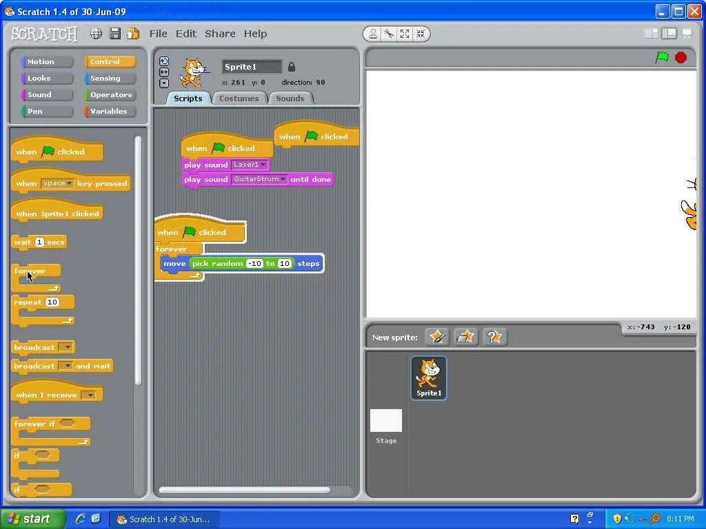The image size is (706, 529).
Task: Switch to the Costumes tab
Action: coord(239,98)
